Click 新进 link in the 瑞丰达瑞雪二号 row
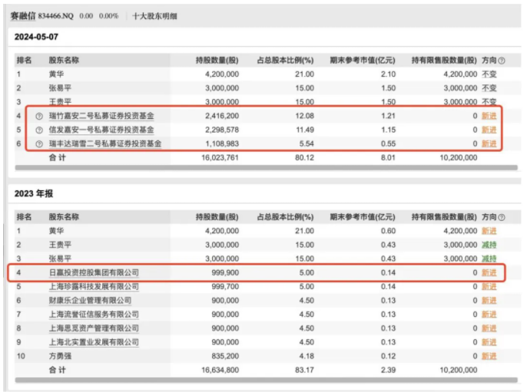 tap(489, 143)
